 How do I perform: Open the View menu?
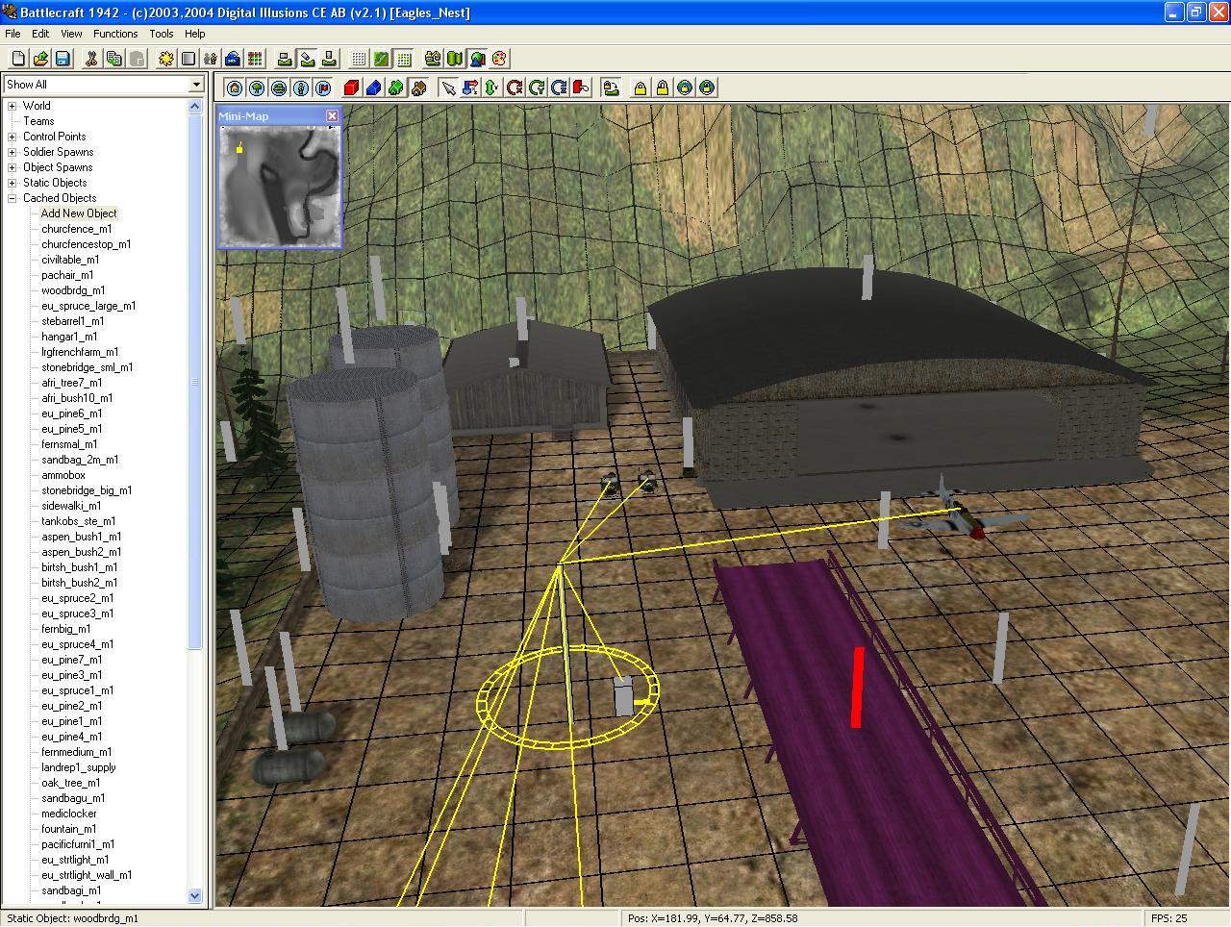pos(71,34)
